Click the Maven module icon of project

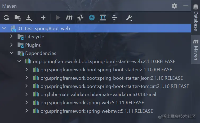click(x=13, y=29)
